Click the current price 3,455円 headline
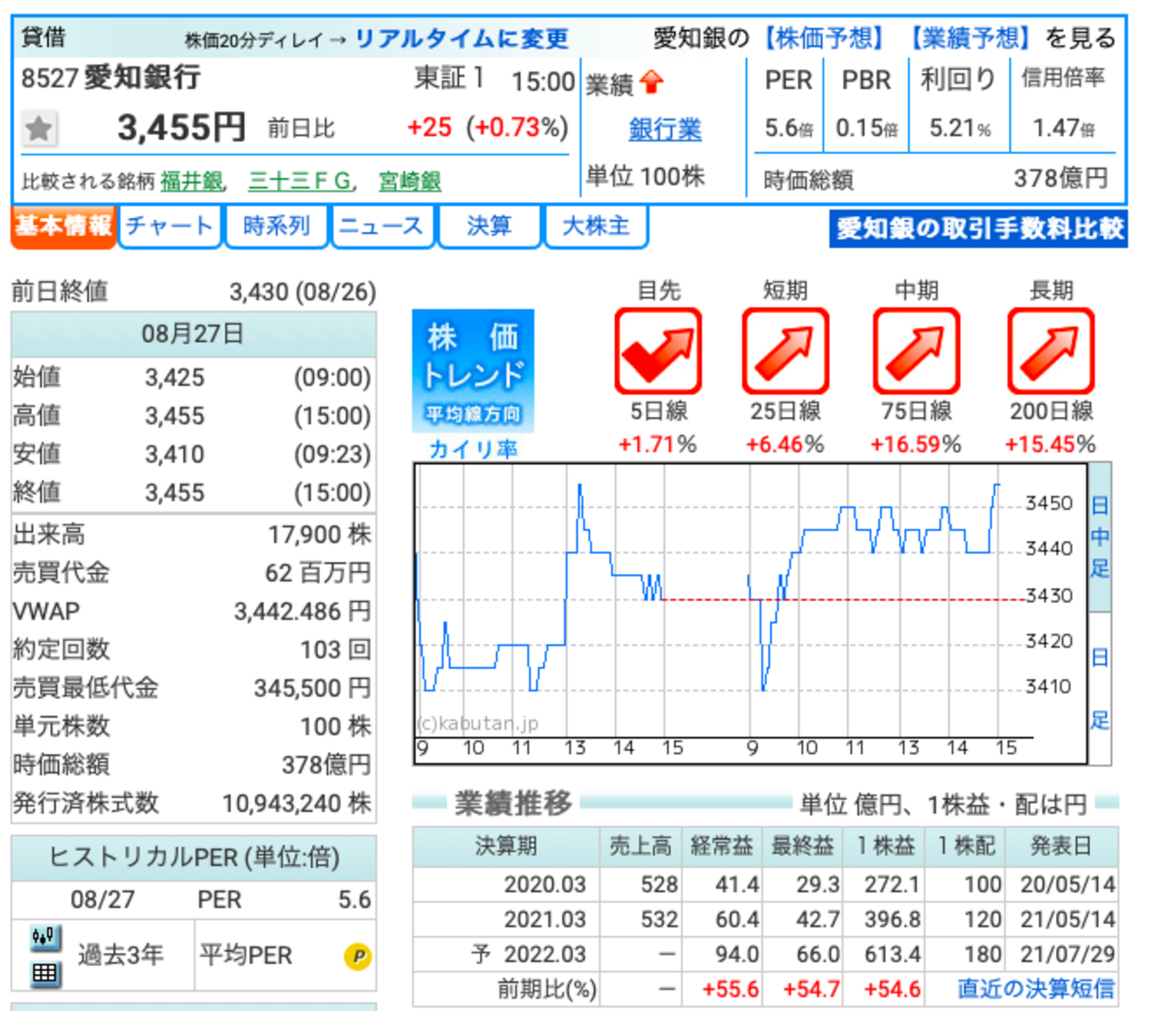 pyautogui.click(x=181, y=128)
